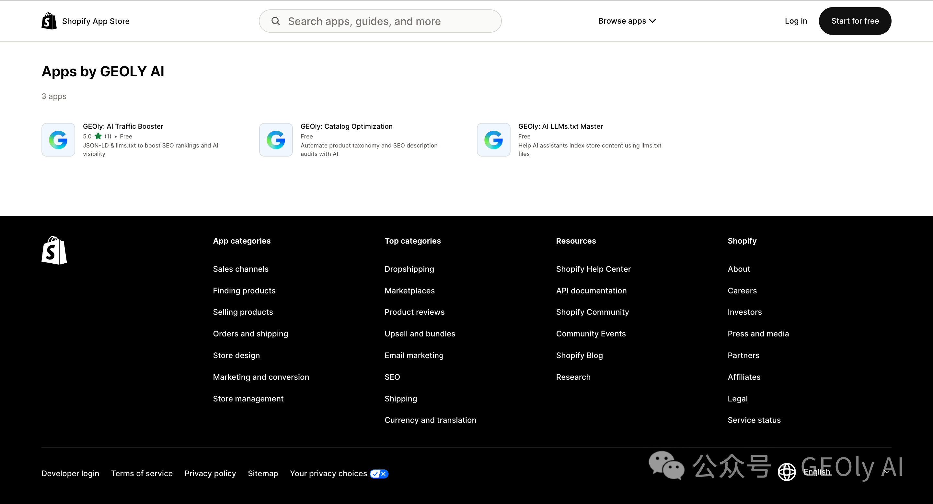Visit Store design category
The image size is (933, 504).
click(x=236, y=356)
